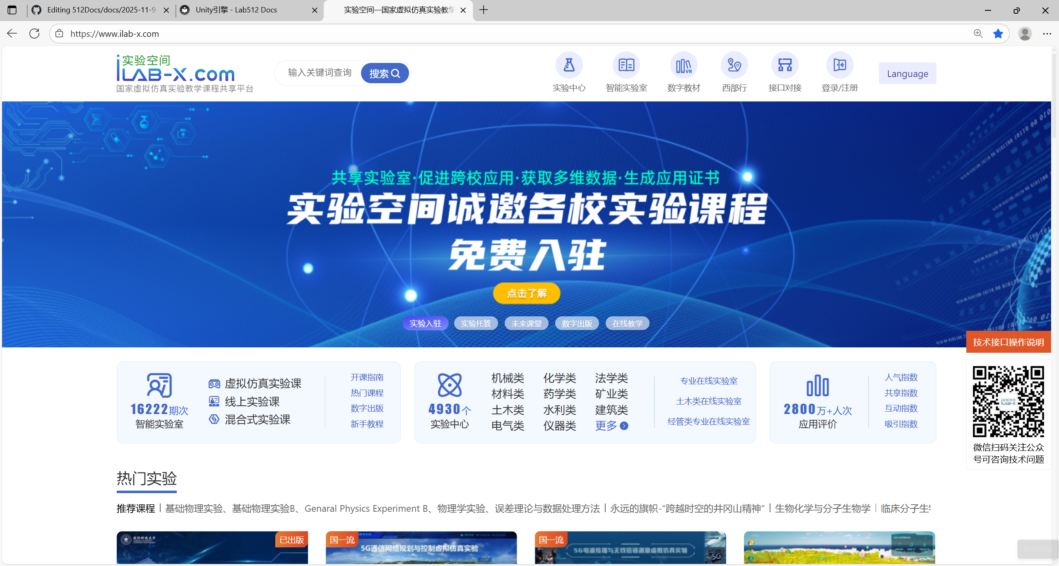Open the 数字教材 VR books icon
This screenshot has width=1059, height=566.
pos(684,65)
